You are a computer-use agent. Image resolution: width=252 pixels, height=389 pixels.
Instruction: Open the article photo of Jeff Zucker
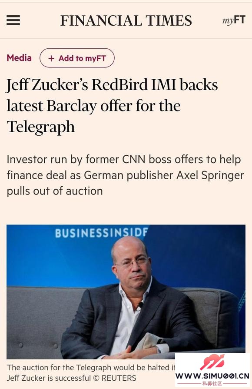126,292
